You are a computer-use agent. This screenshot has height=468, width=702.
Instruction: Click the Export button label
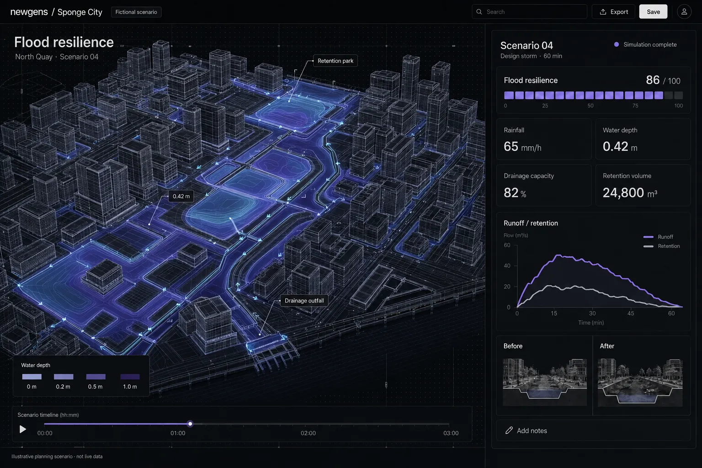(x=619, y=12)
